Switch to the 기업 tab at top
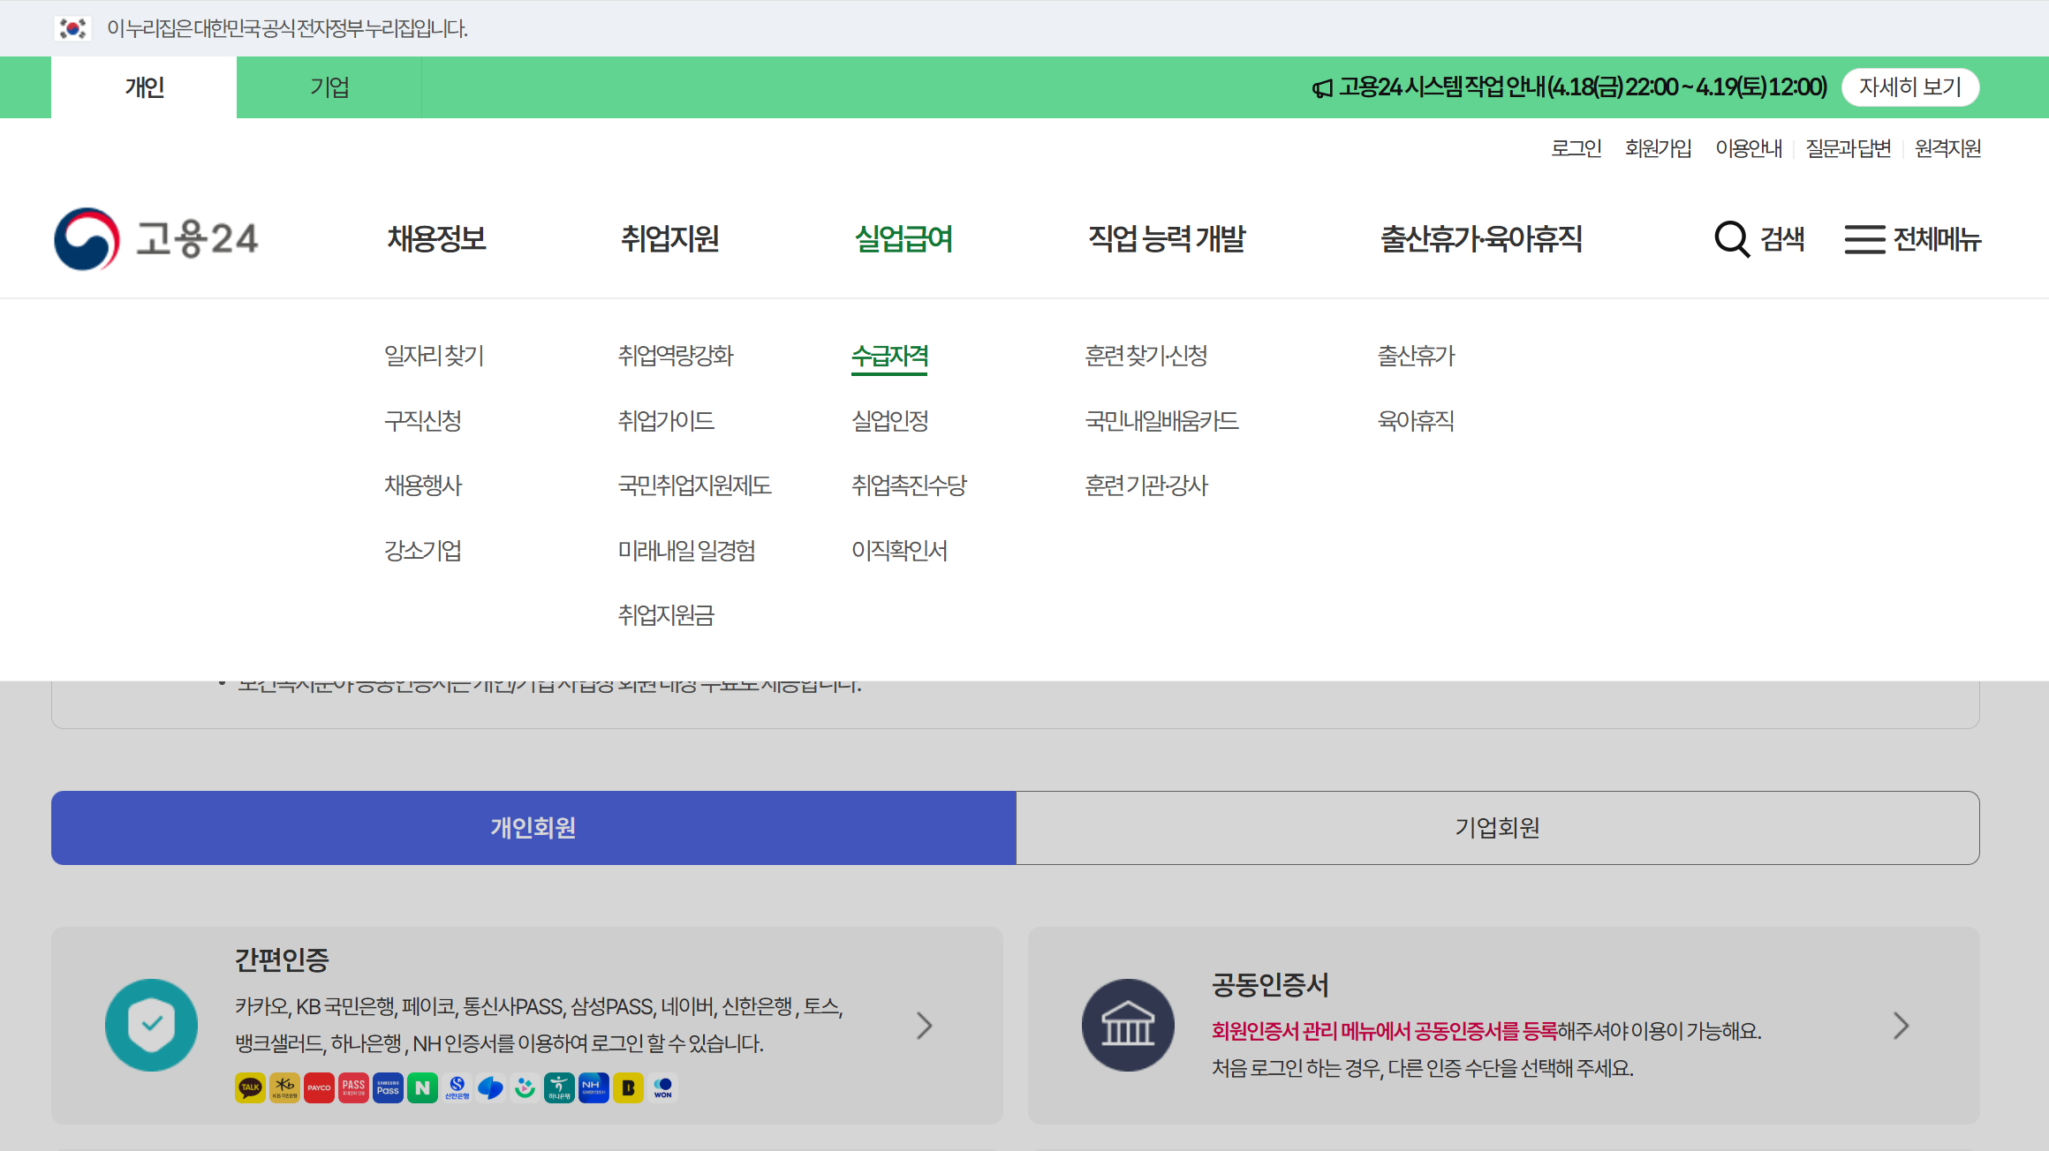Viewport: 2049px width, 1151px height. 329,87
